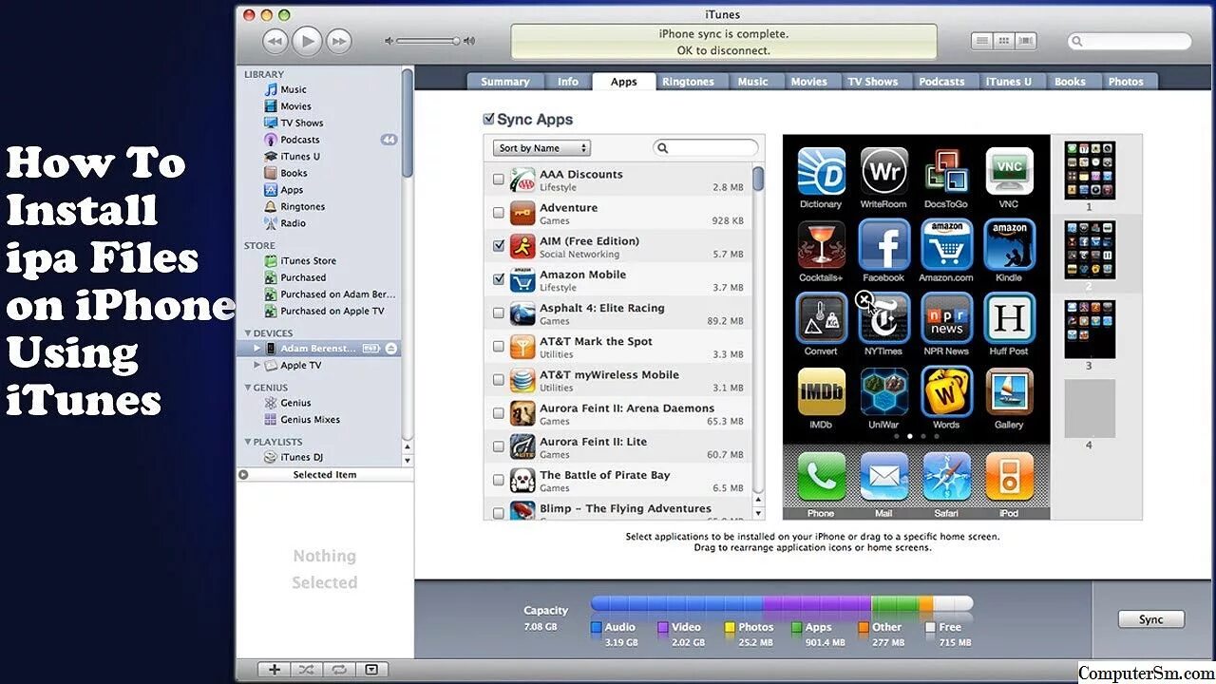Toggle the Selected Item artwork panel arrow
The width and height of the screenshot is (1216, 684).
(x=243, y=474)
